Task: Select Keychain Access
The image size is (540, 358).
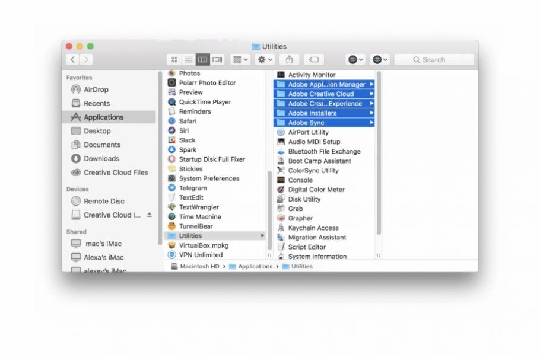Action: click(324, 228)
